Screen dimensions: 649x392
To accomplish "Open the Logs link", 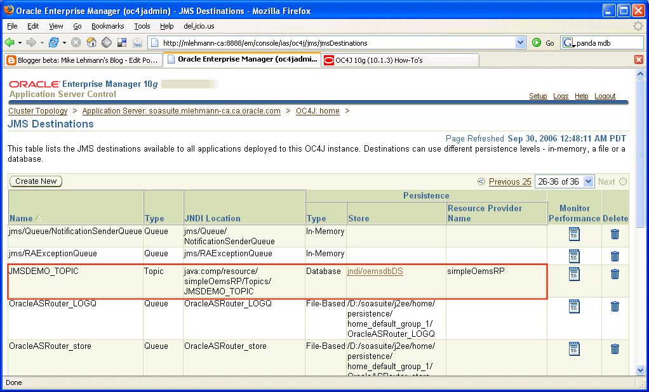I will tap(561, 96).
